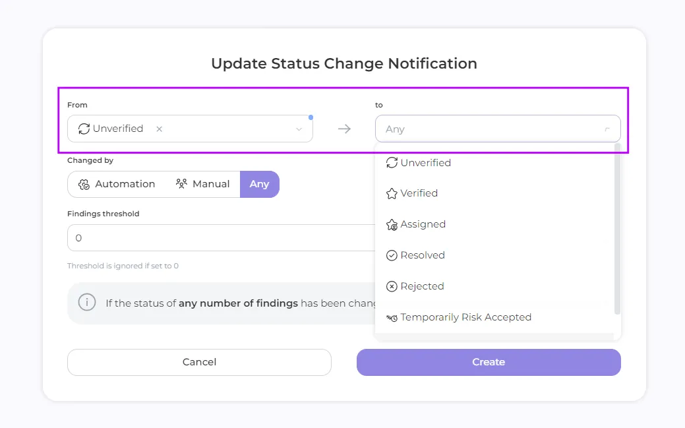This screenshot has height=428, width=685.
Task: Click the Temporarily Risk Accepted icon
Action: coord(392,318)
